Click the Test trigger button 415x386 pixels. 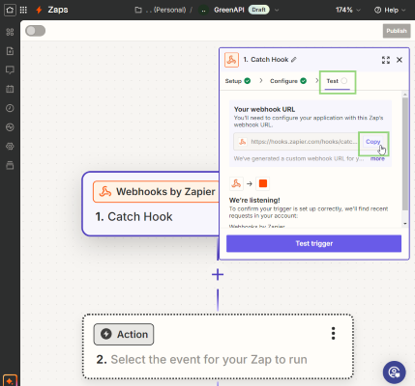coord(313,243)
